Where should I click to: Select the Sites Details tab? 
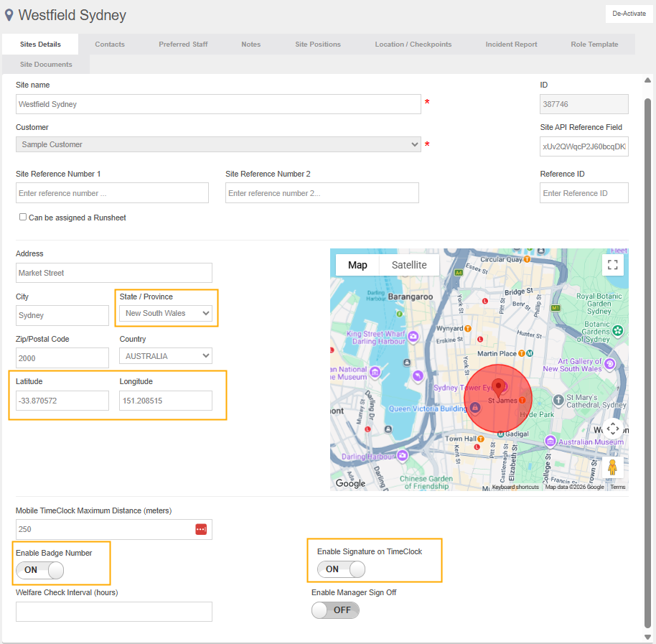click(40, 45)
